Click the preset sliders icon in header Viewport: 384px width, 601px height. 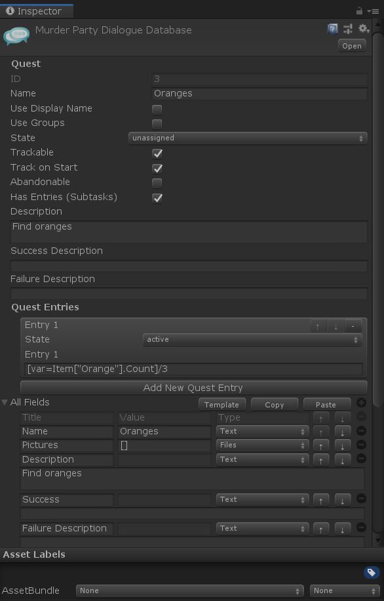[348, 29]
